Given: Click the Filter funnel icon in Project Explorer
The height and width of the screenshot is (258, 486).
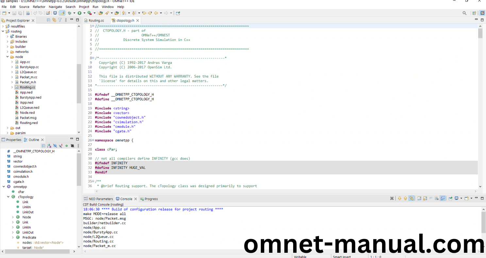Looking at the screenshot, I should [60, 20].
